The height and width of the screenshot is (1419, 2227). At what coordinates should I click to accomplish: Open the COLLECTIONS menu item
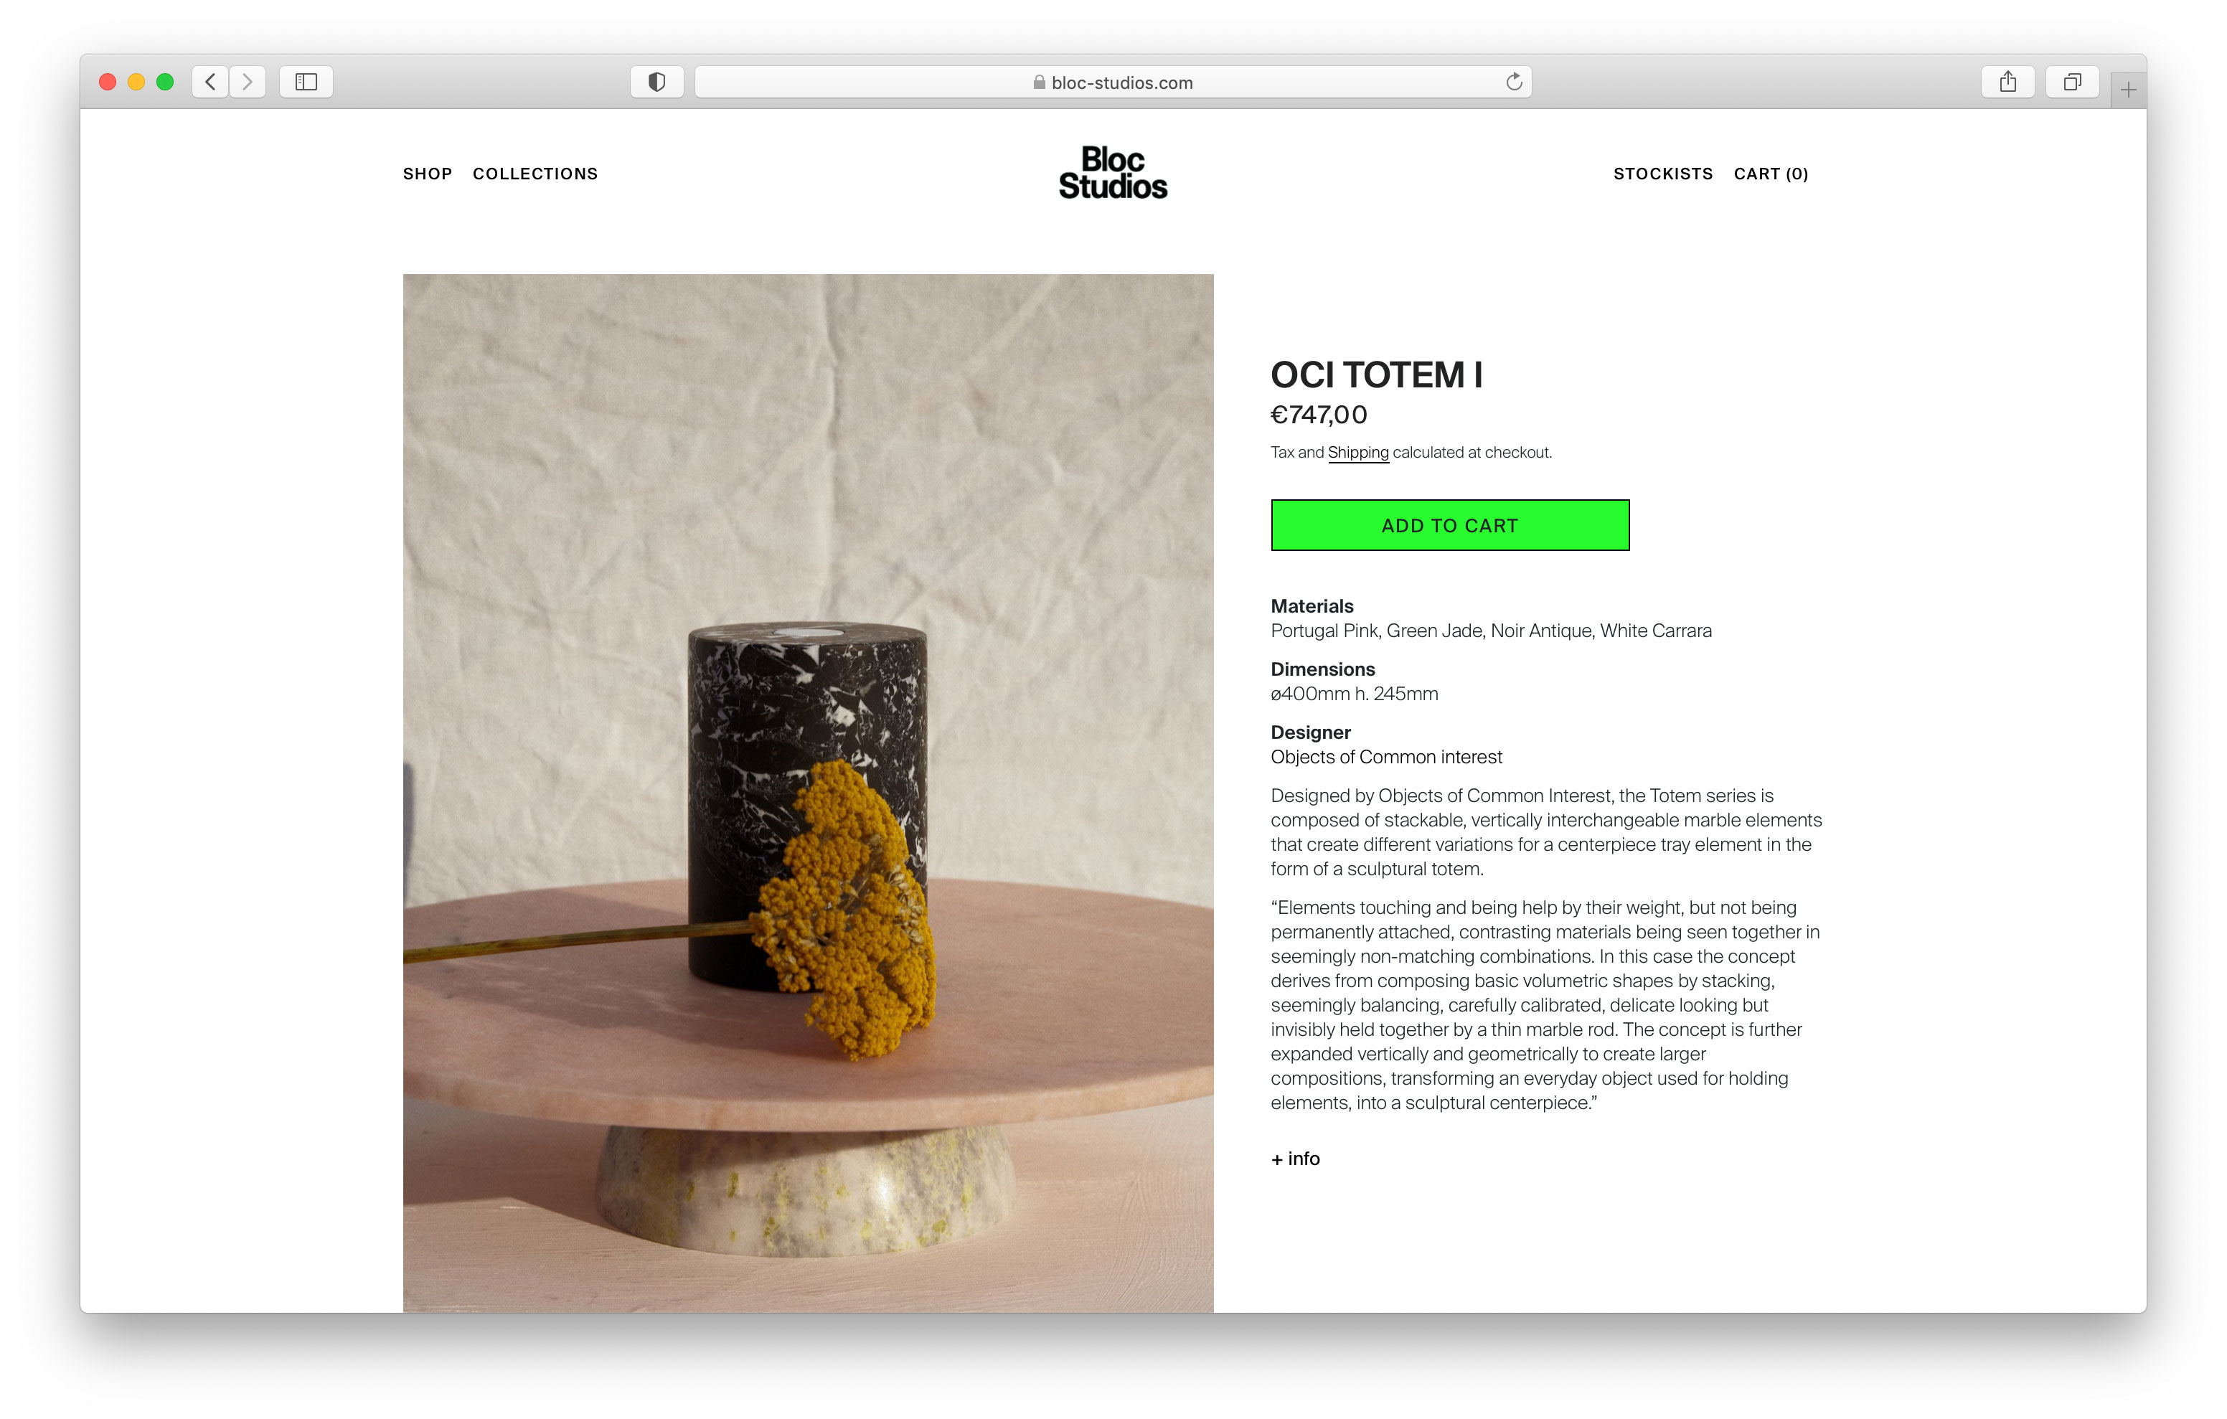(x=535, y=174)
